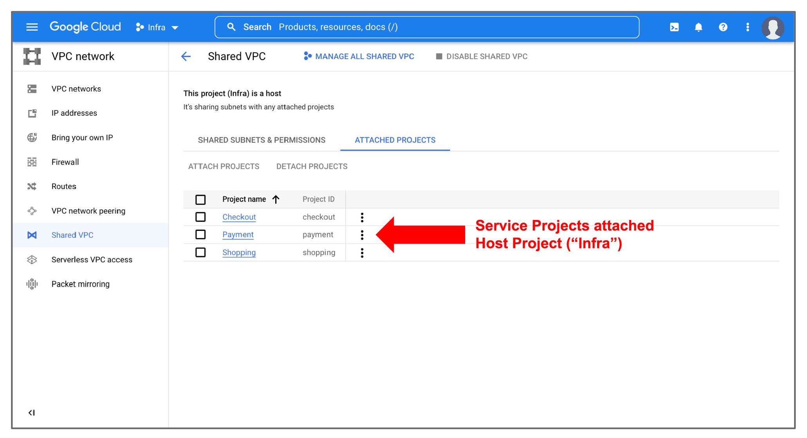Activate Cloud Shell terminal icon

click(x=674, y=27)
